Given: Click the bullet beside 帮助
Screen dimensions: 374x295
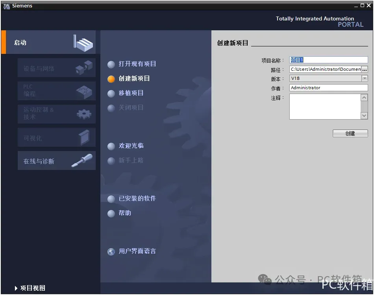Looking at the screenshot, I should click(x=111, y=214).
